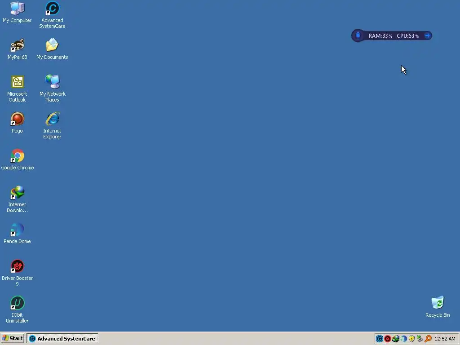Image resolution: width=460 pixels, height=345 pixels.
Task: Click the Panda Dome tray icon
Action: [404, 339]
